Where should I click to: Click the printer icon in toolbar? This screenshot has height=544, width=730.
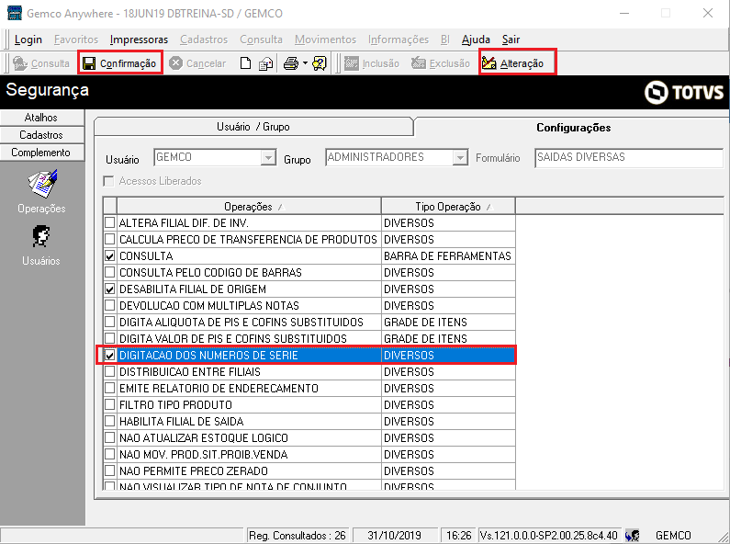click(x=291, y=63)
